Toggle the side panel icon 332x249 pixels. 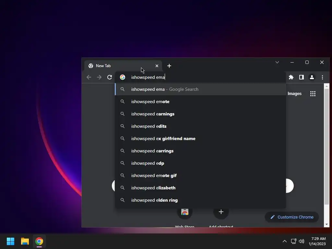click(x=302, y=77)
